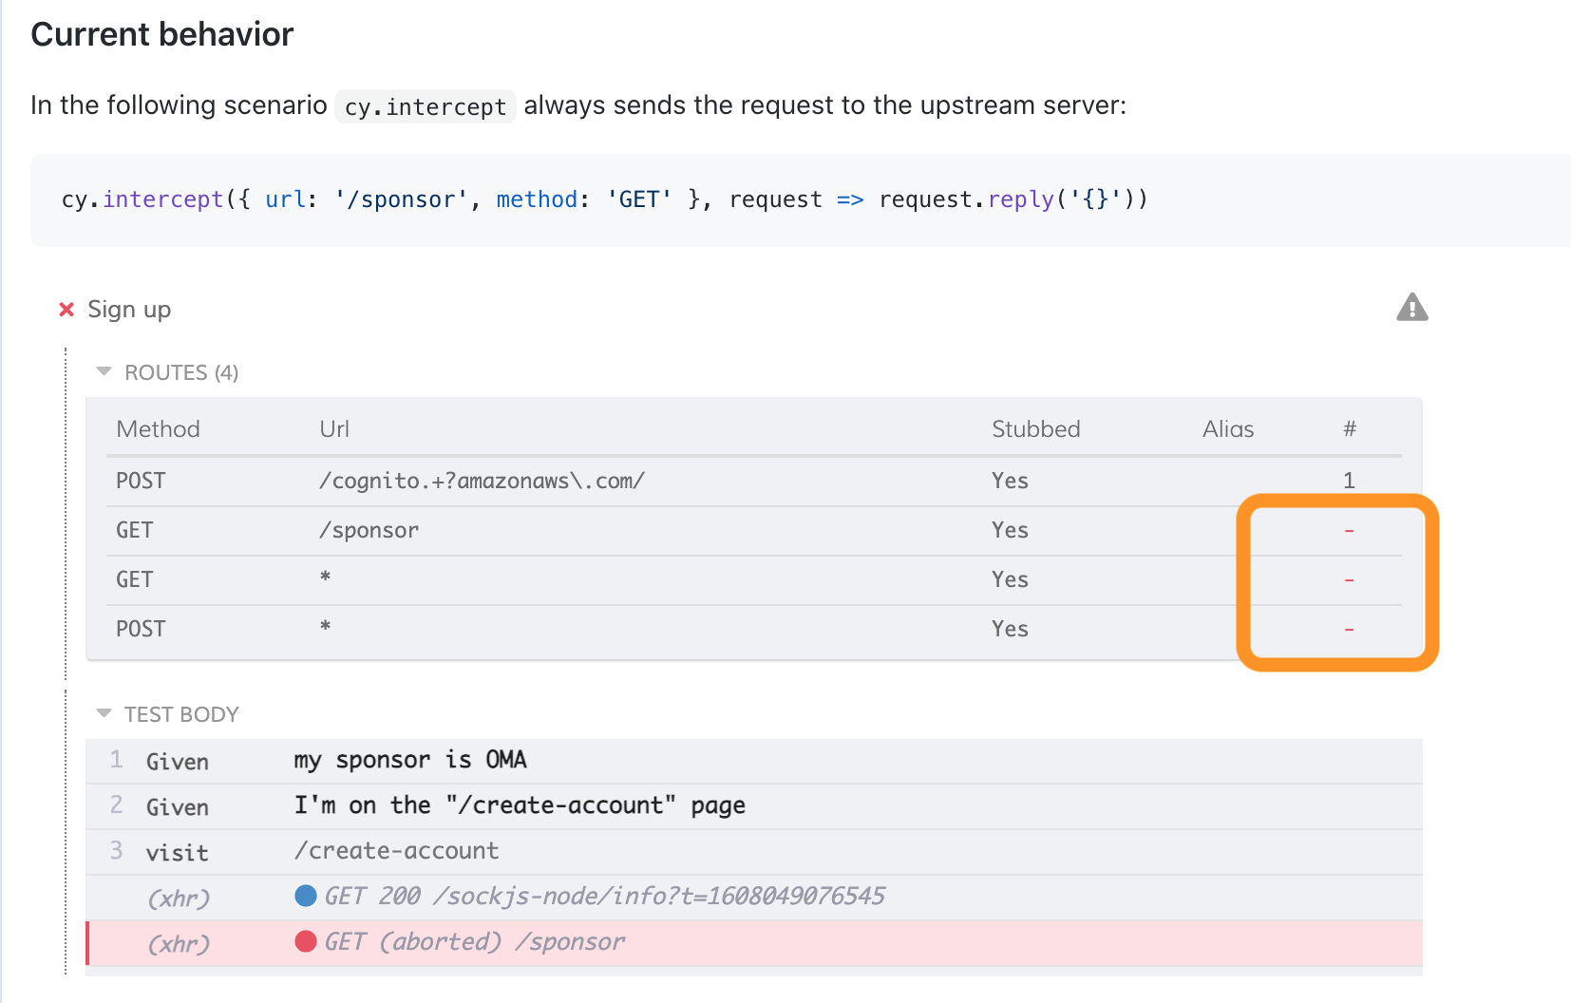Click the call count 1 for POST cognito
This screenshot has width=1571, height=1003.
tap(1349, 481)
